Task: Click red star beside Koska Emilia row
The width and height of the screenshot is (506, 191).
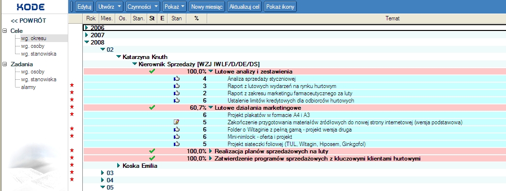Action: 72,164
